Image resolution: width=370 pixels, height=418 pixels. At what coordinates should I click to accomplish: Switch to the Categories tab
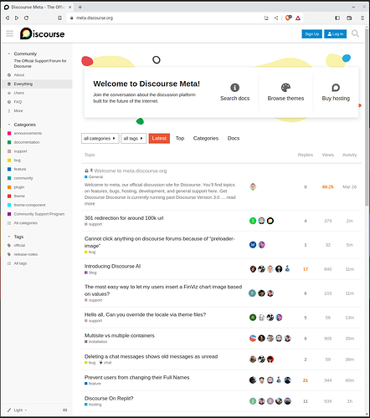[206, 138]
